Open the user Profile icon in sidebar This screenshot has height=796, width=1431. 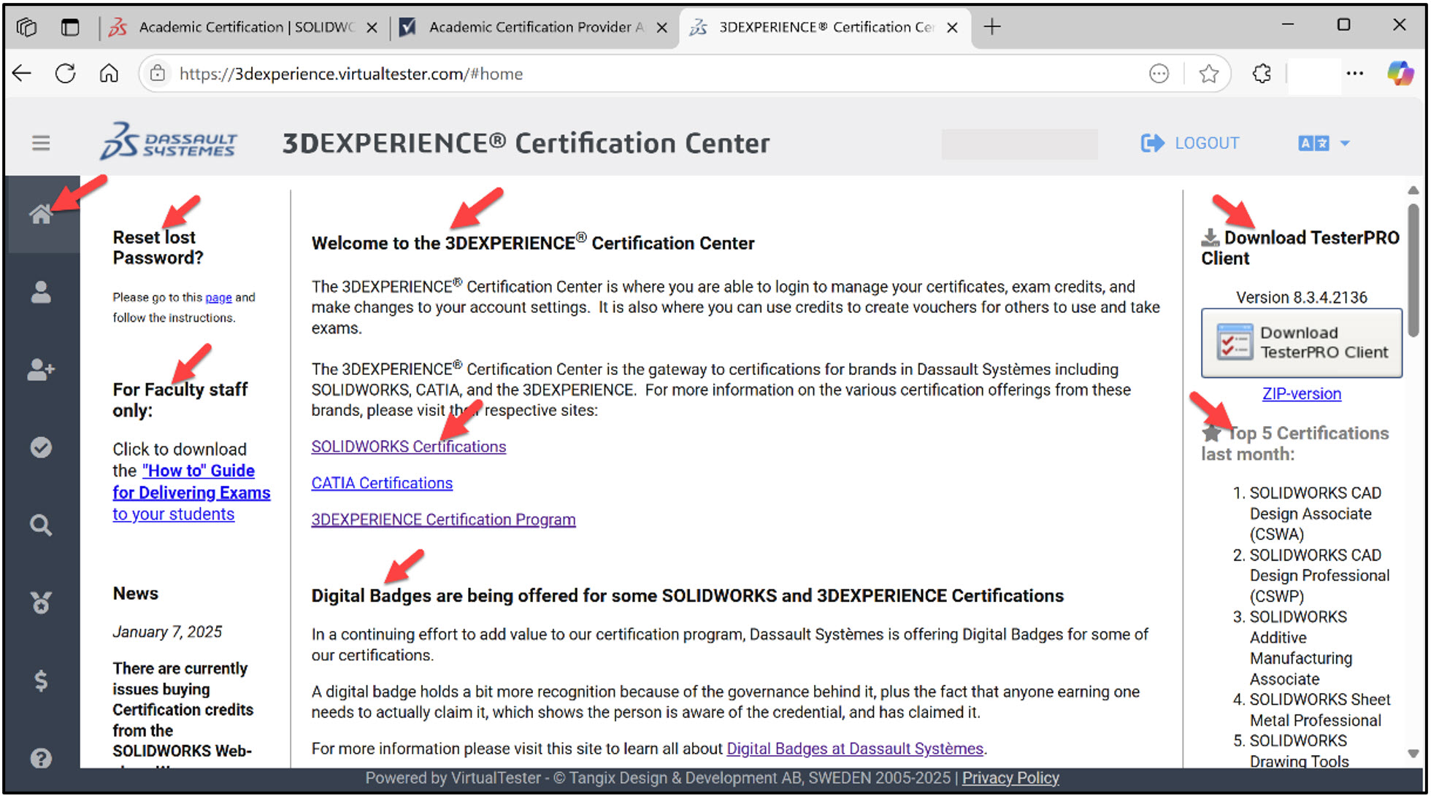pyautogui.click(x=41, y=293)
